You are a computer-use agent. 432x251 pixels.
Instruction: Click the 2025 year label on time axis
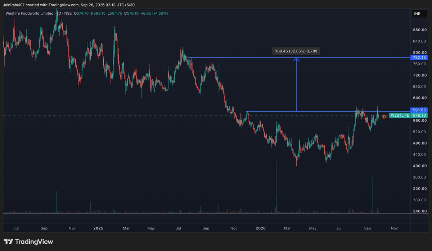[x=98, y=228]
